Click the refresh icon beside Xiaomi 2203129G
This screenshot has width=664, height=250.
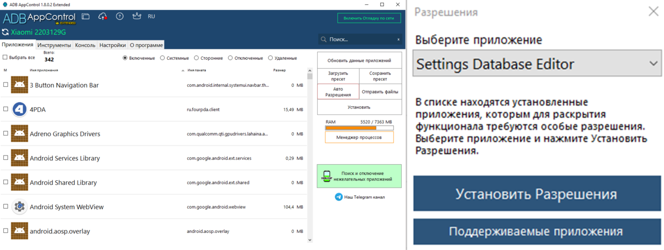pyautogui.click(x=6, y=33)
